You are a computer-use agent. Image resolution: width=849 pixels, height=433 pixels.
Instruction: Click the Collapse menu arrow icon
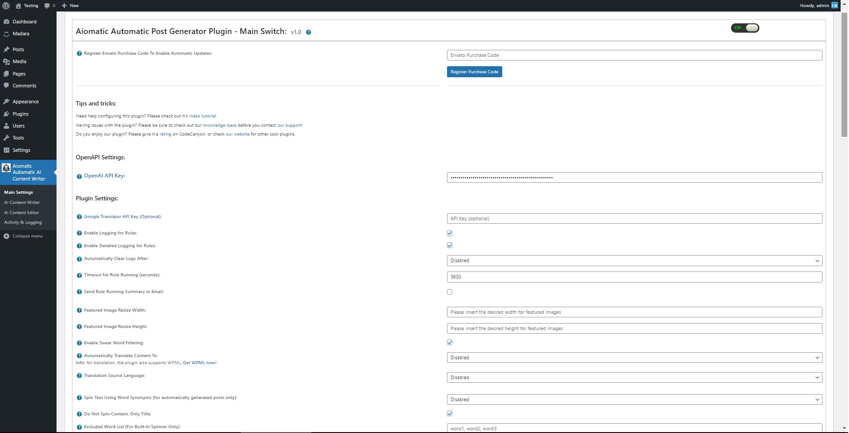7,236
